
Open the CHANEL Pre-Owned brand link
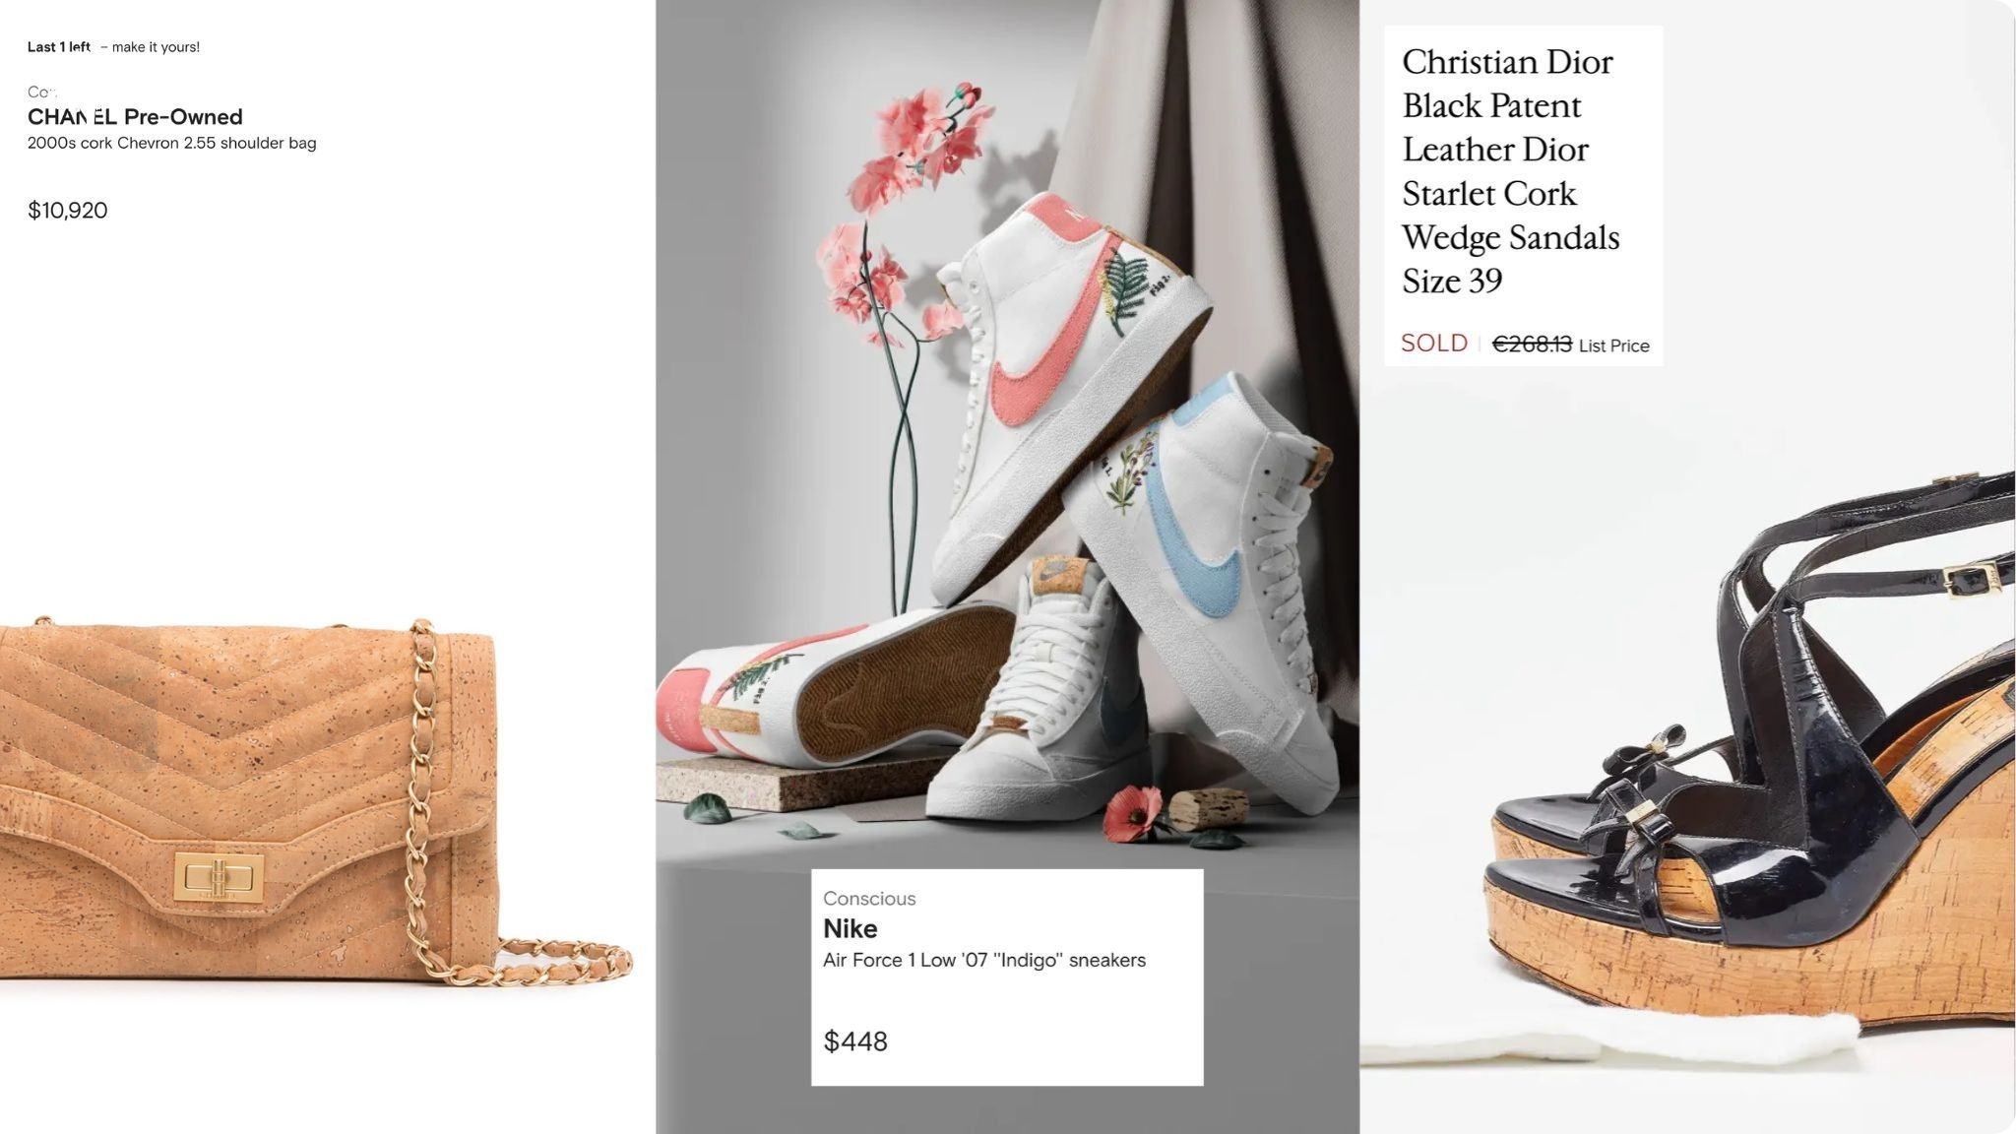click(135, 117)
